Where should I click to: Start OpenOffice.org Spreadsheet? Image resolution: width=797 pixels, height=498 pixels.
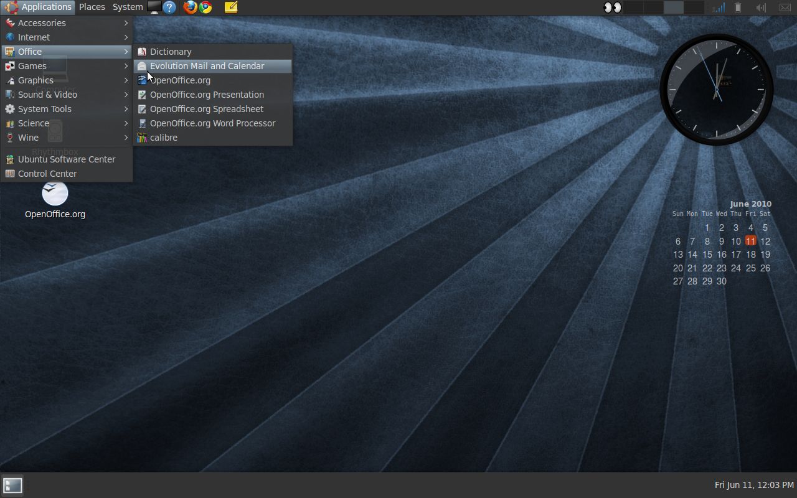(x=213, y=109)
